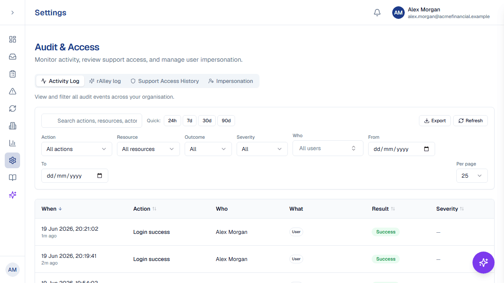
Task: Open the inbox tray icon in sidebar
Action: [13, 57]
